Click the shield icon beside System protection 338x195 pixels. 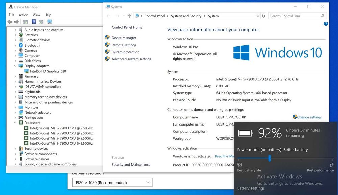[107, 52]
